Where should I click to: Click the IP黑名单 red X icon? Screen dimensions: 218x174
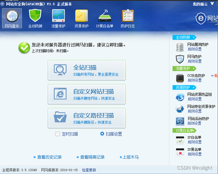[180, 152]
